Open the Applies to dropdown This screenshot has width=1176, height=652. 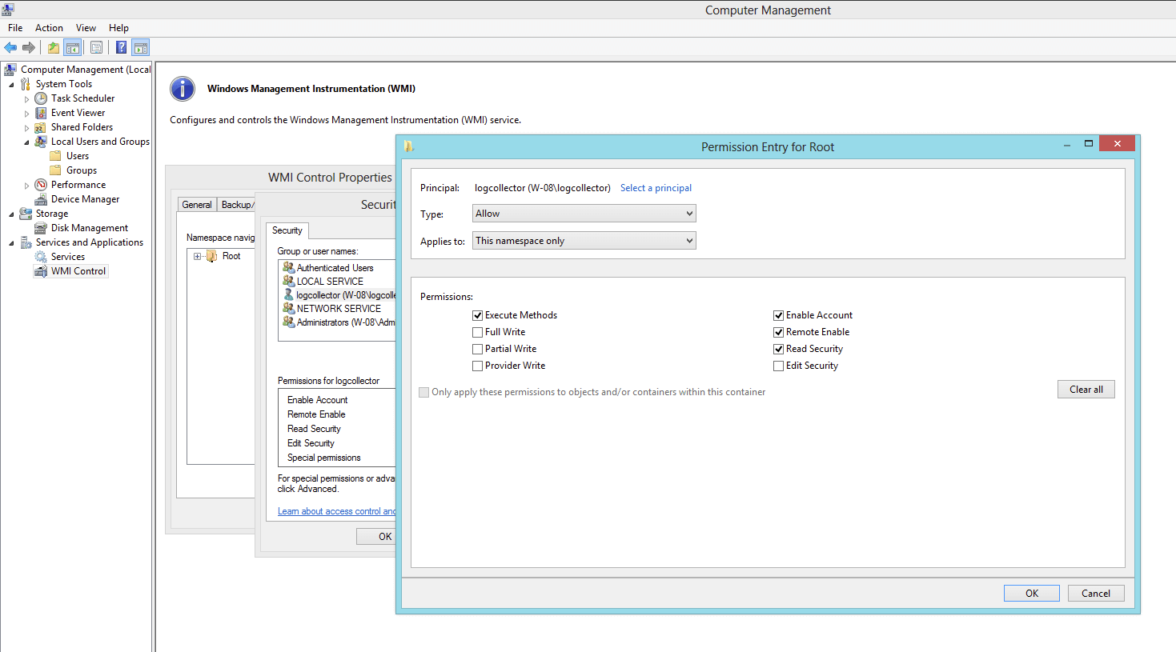584,241
